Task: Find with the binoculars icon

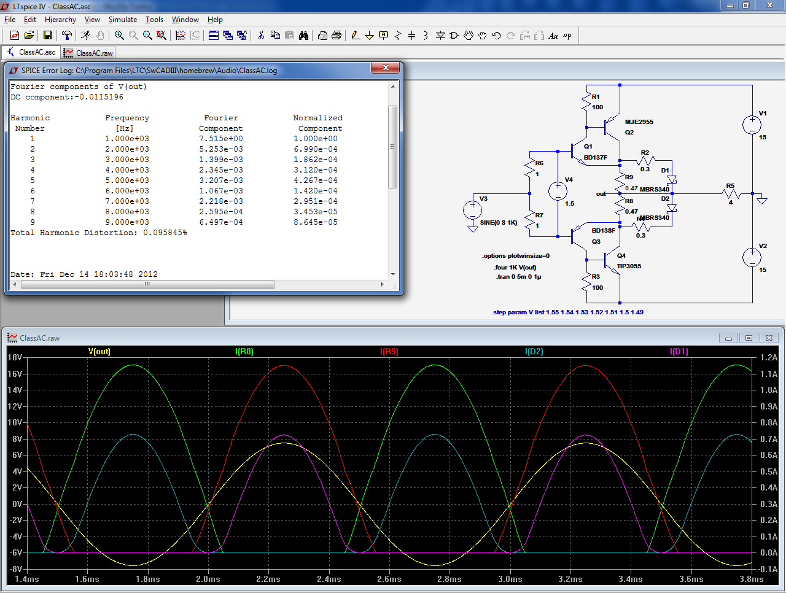Action: [303, 36]
